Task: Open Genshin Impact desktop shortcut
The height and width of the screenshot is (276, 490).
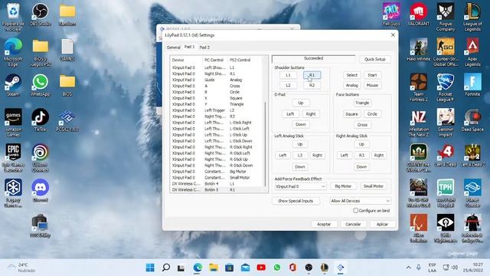Action: (446, 123)
